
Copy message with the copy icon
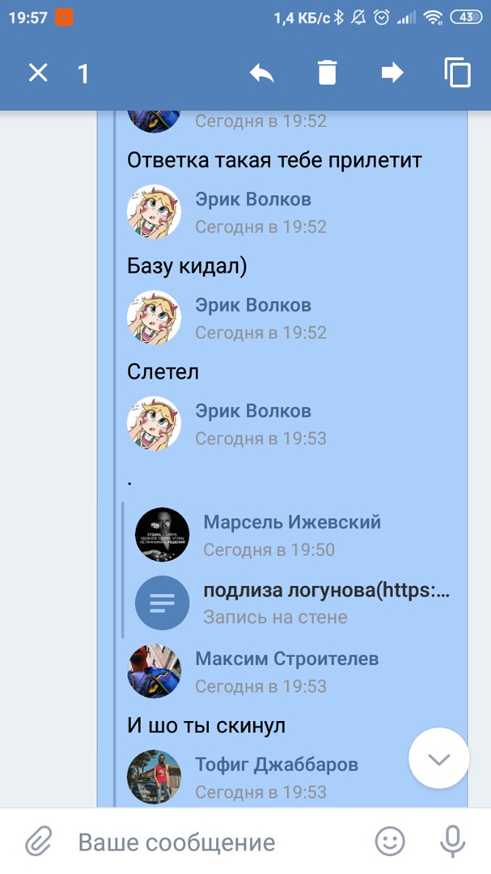(458, 73)
